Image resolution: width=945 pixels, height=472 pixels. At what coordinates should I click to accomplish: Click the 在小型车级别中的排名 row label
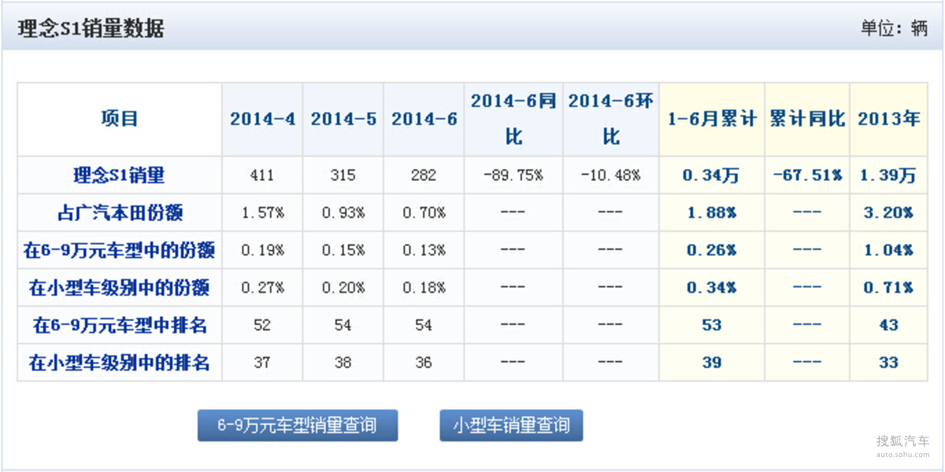click(x=120, y=363)
